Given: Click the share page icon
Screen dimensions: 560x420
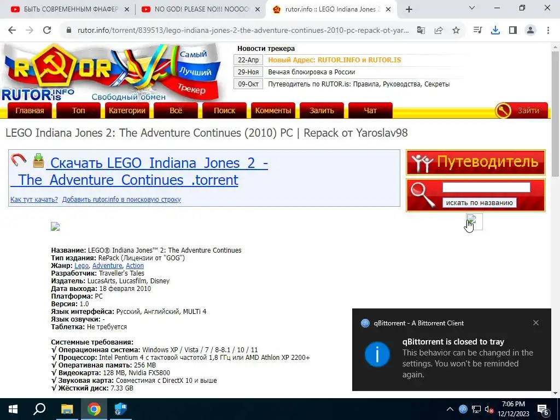Looking at the screenshot, I should pyautogui.click(x=439, y=31).
